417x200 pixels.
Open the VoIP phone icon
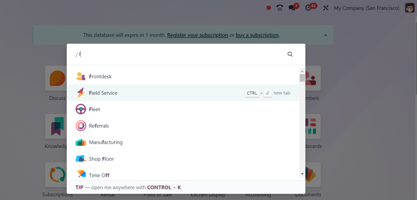pos(279,8)
